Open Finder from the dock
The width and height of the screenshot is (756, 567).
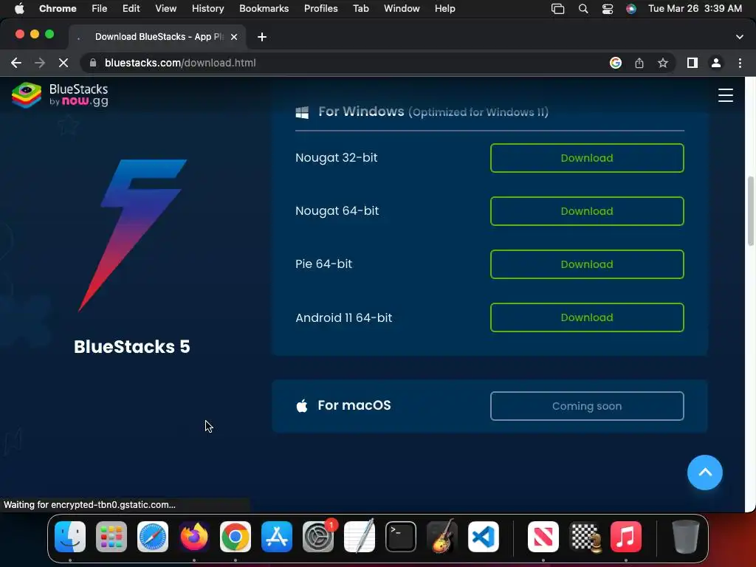pos(70,537)
